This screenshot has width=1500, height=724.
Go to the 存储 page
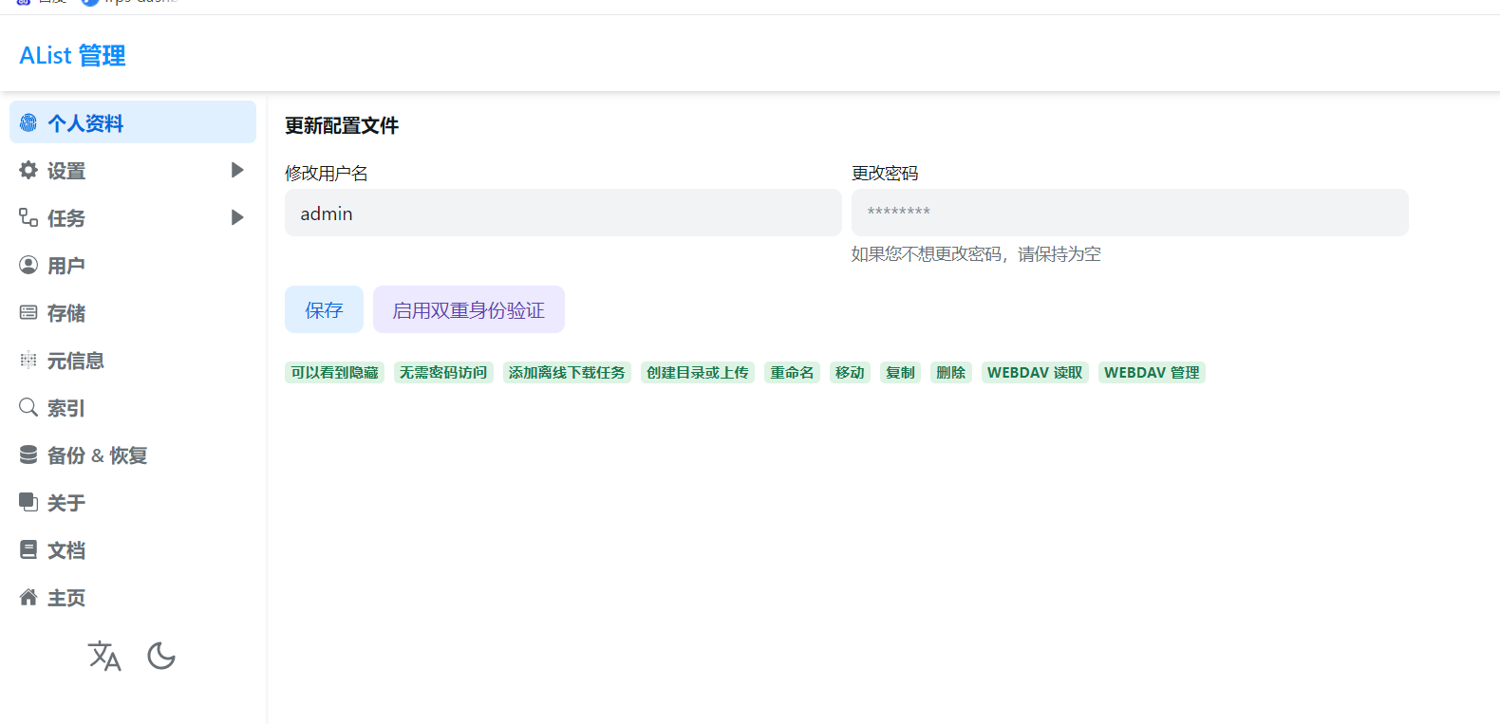[x=133, y=312]
